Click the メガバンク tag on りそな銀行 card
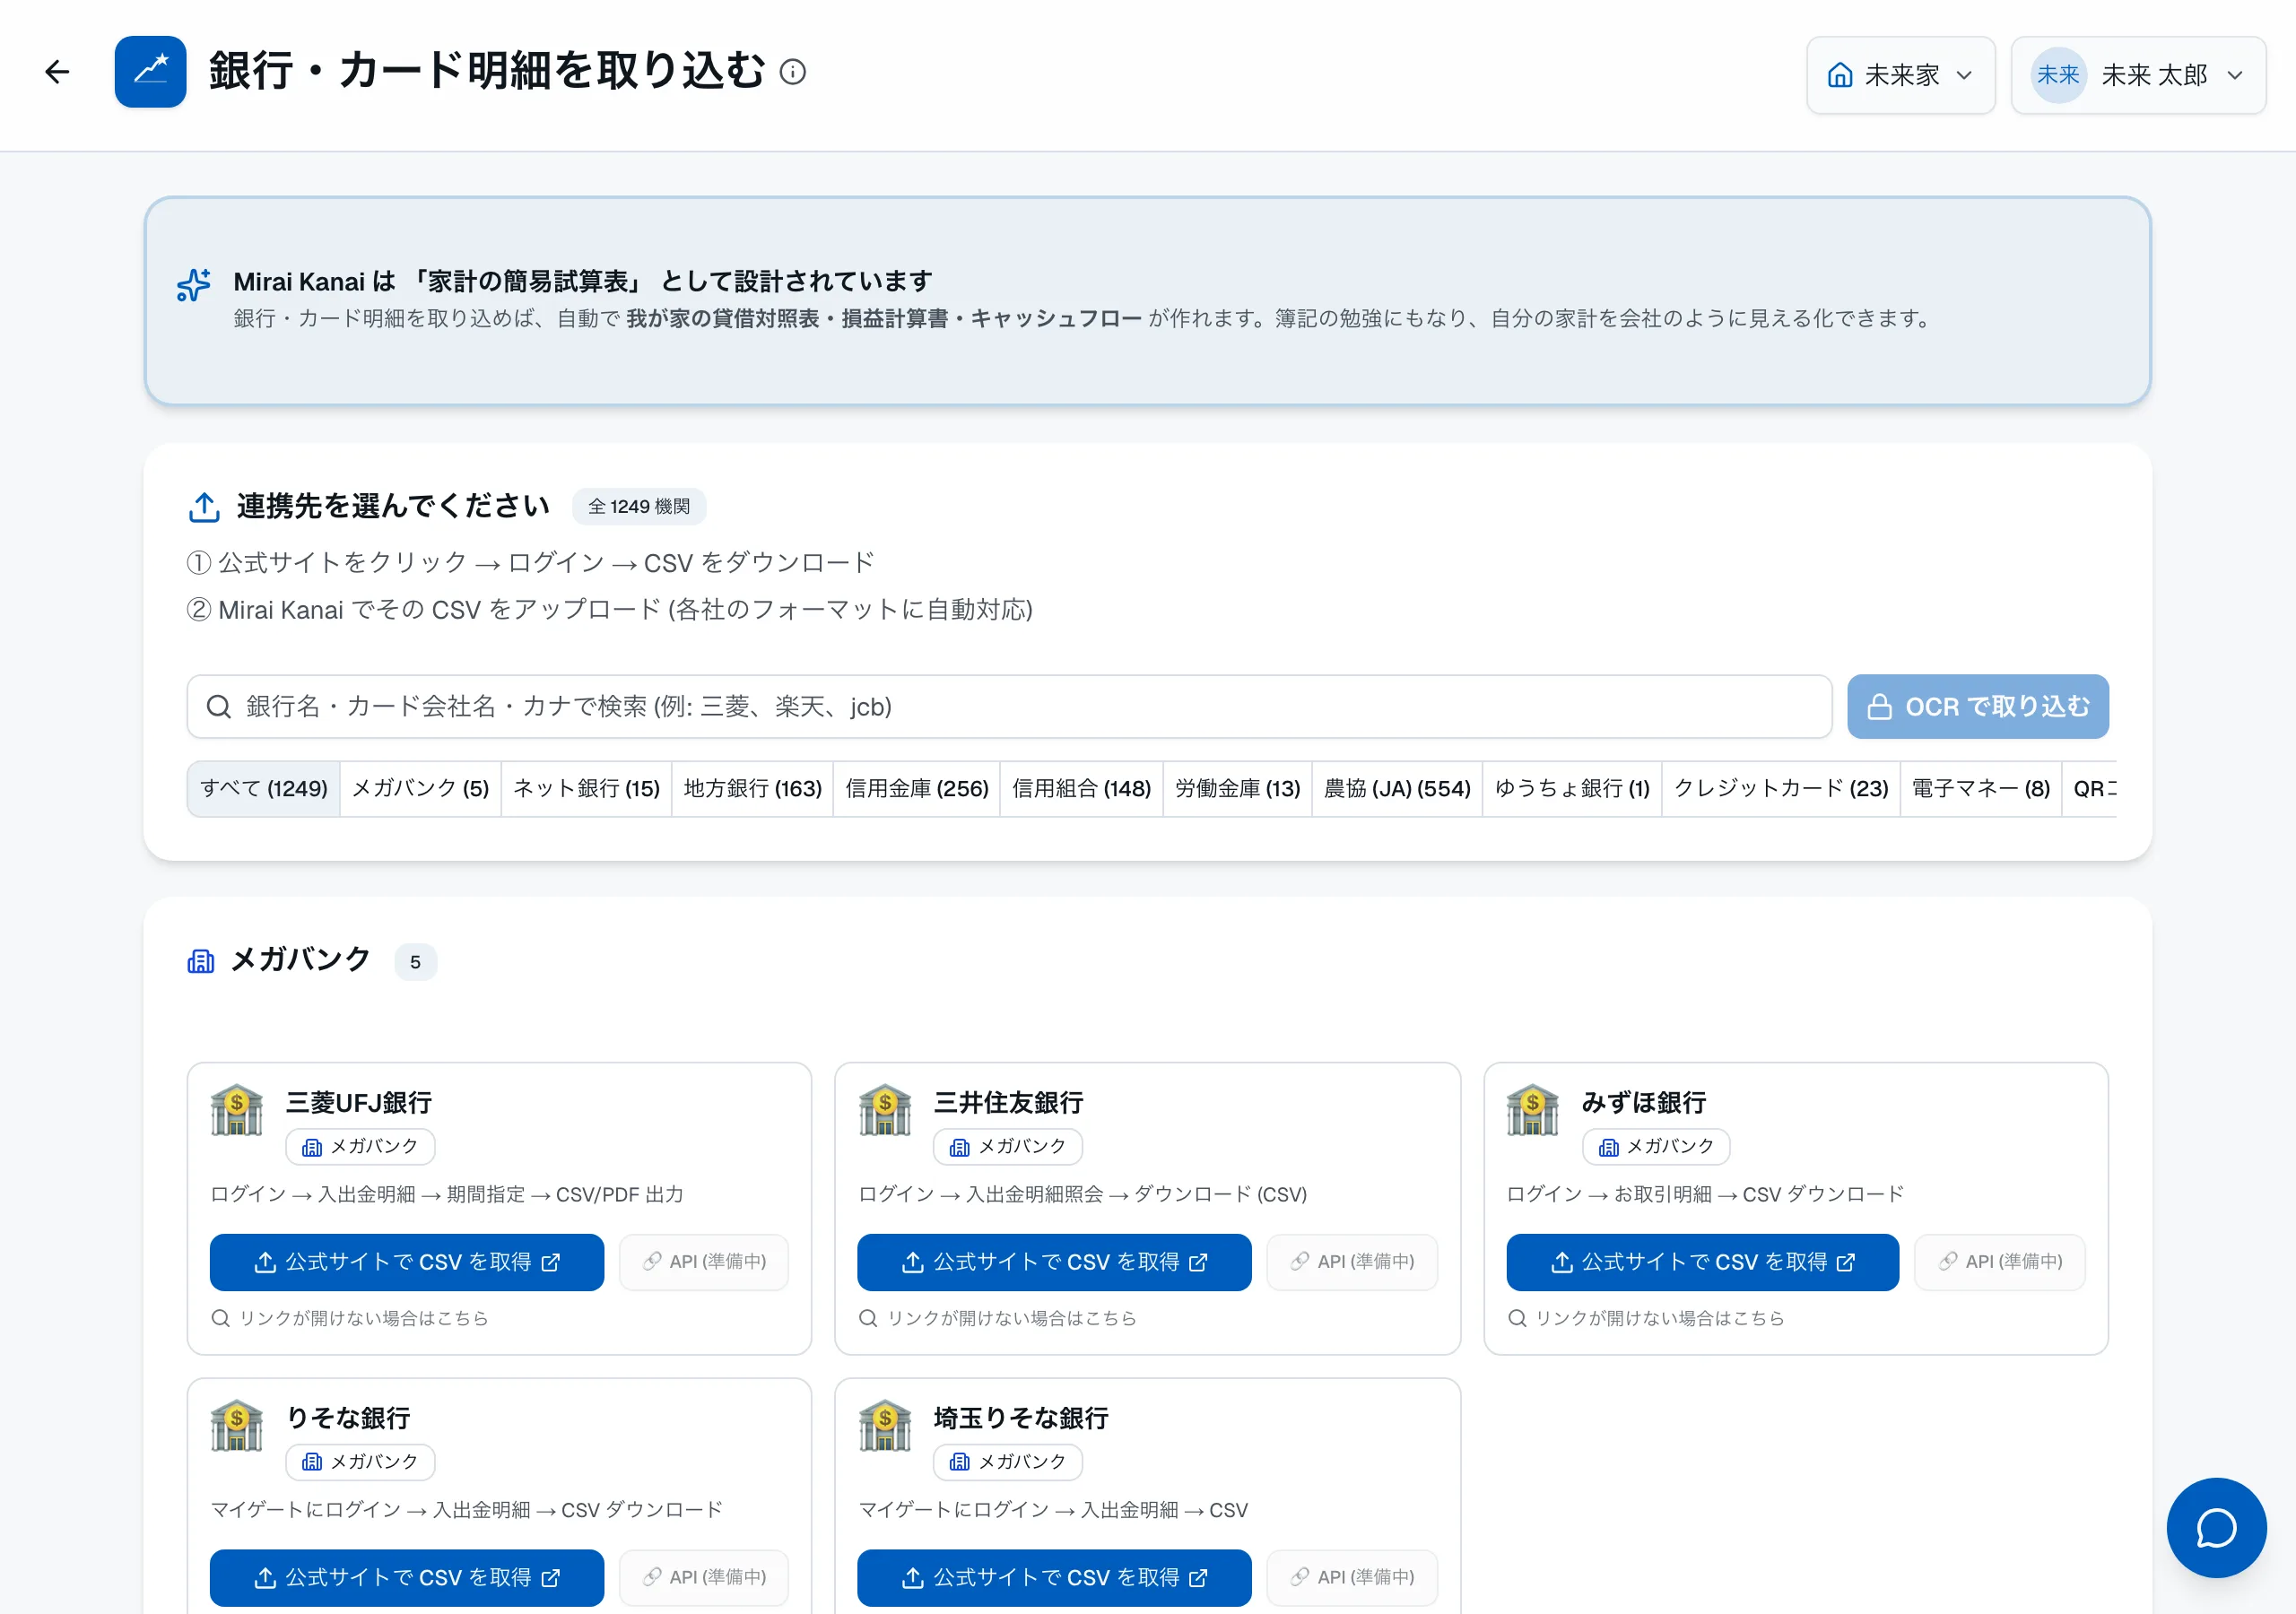This screenshot has width=2296, height=1614. coord(360,1462)
